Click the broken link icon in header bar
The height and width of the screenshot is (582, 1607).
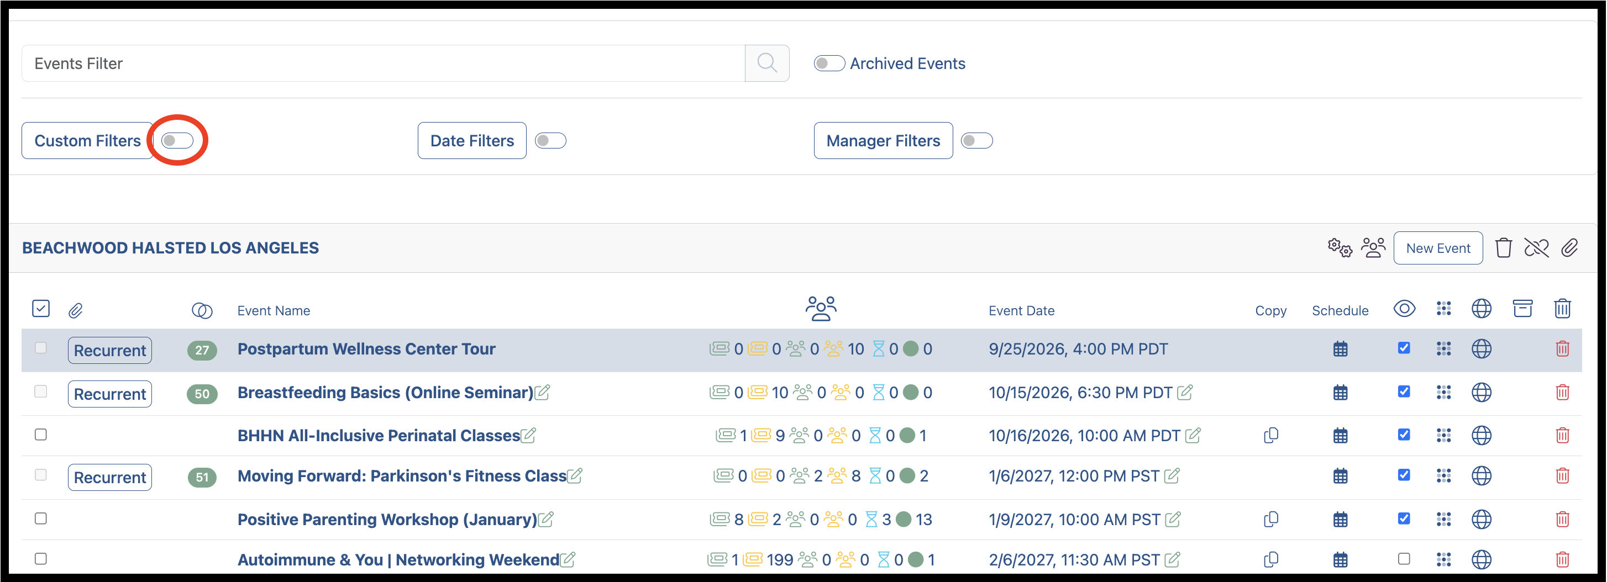[1536, 248]
